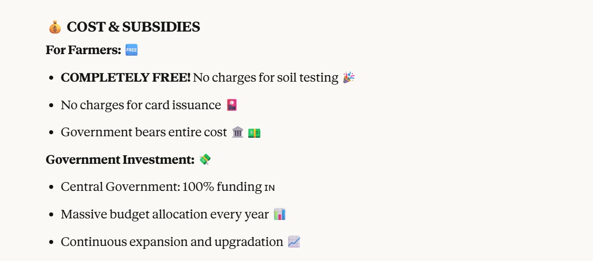Click the COST & SUBSIDIES heading
Screen dimensions: 593x261
coord(133,27)
